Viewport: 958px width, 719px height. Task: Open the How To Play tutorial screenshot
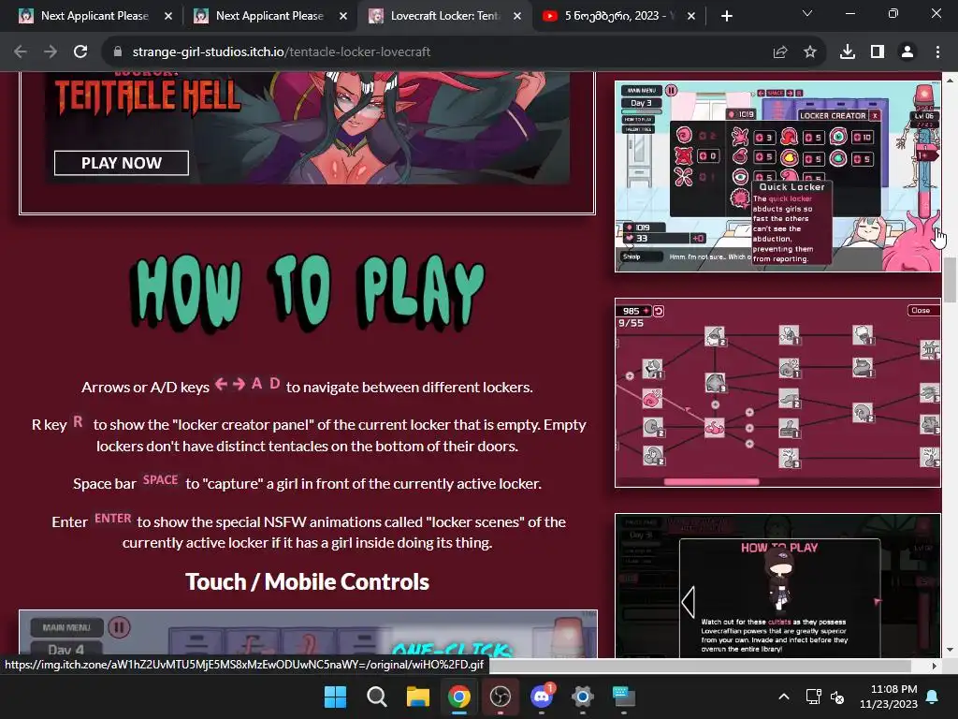coord(777,586)
